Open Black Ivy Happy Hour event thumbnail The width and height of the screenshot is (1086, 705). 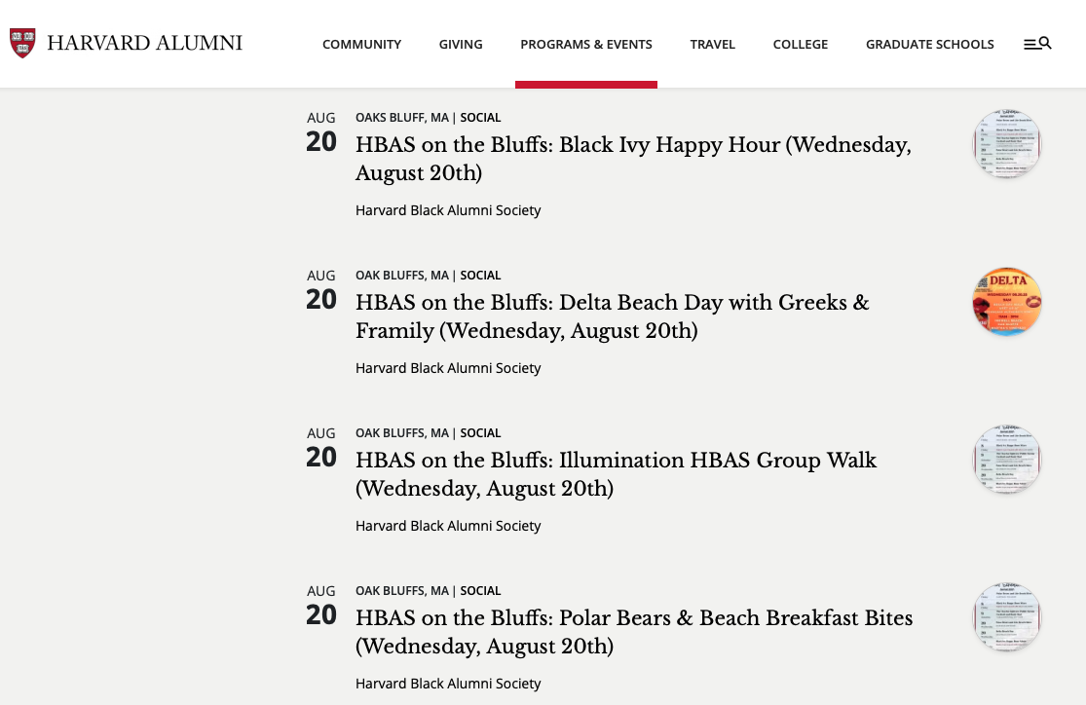tap(1007, 144)
